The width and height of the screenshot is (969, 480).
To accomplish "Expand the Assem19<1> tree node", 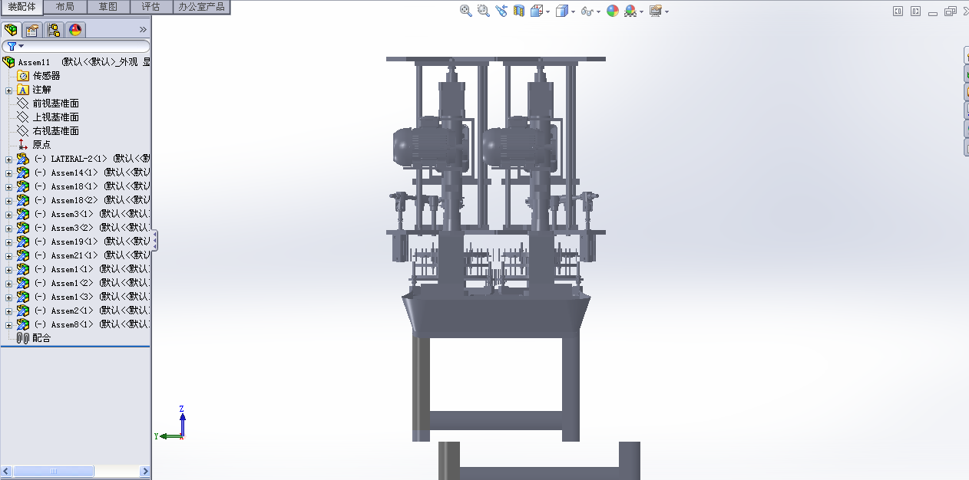I will click(8, 242).
